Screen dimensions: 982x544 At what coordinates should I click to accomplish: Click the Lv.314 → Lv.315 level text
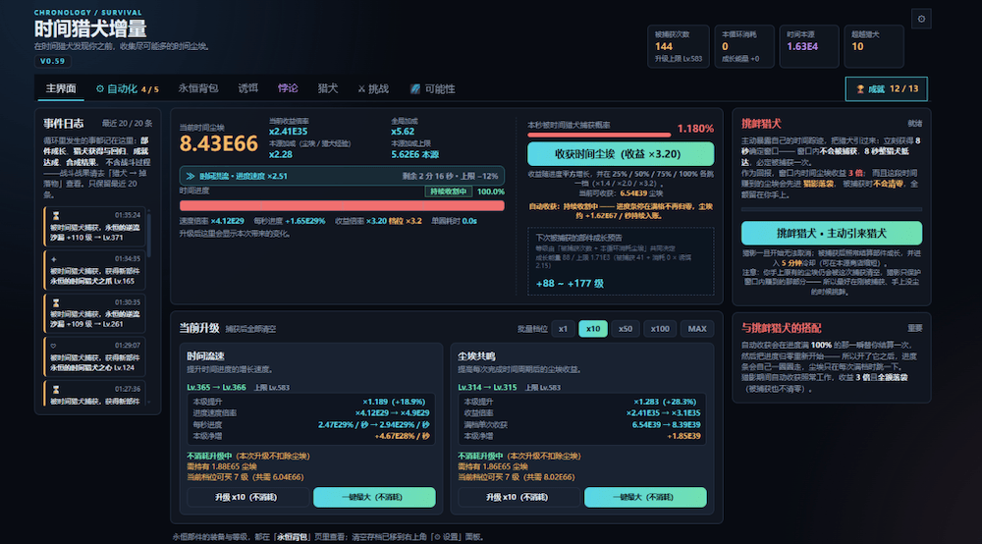[x=487, y=388]
